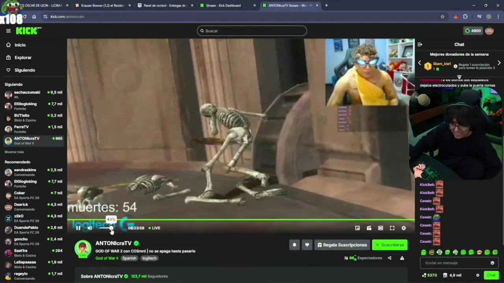Collapse the top donors section handle
The image size is (504, 283).
[x=459, y=77]
